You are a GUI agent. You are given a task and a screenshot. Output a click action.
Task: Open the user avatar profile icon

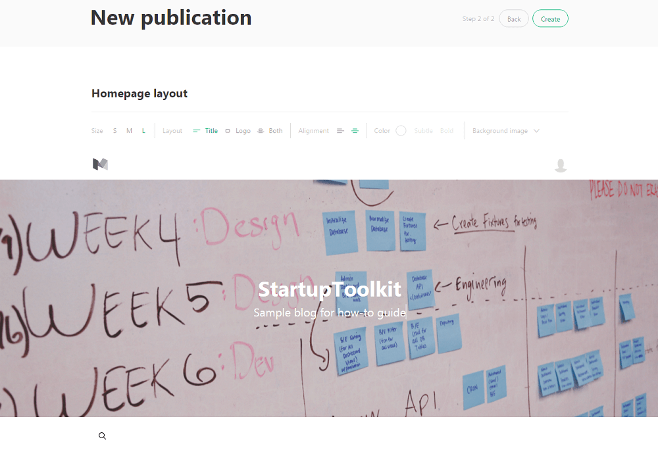click(561, 166)
